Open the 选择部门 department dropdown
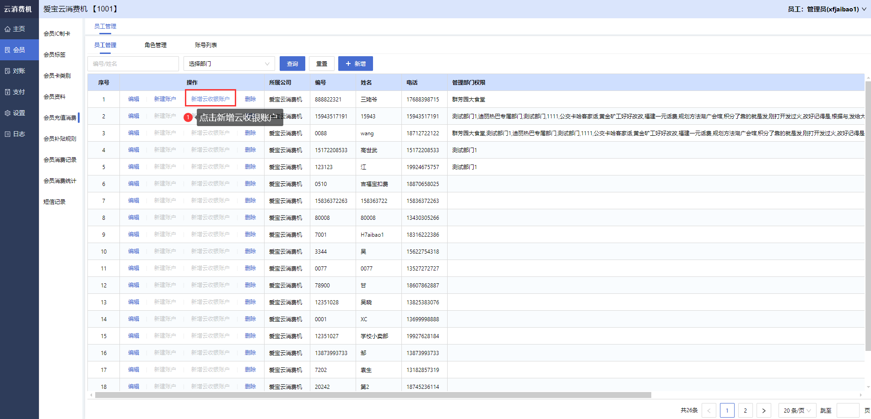Image resolution: width=871 pixels, height=419 pixels. (x=229, y=64)
